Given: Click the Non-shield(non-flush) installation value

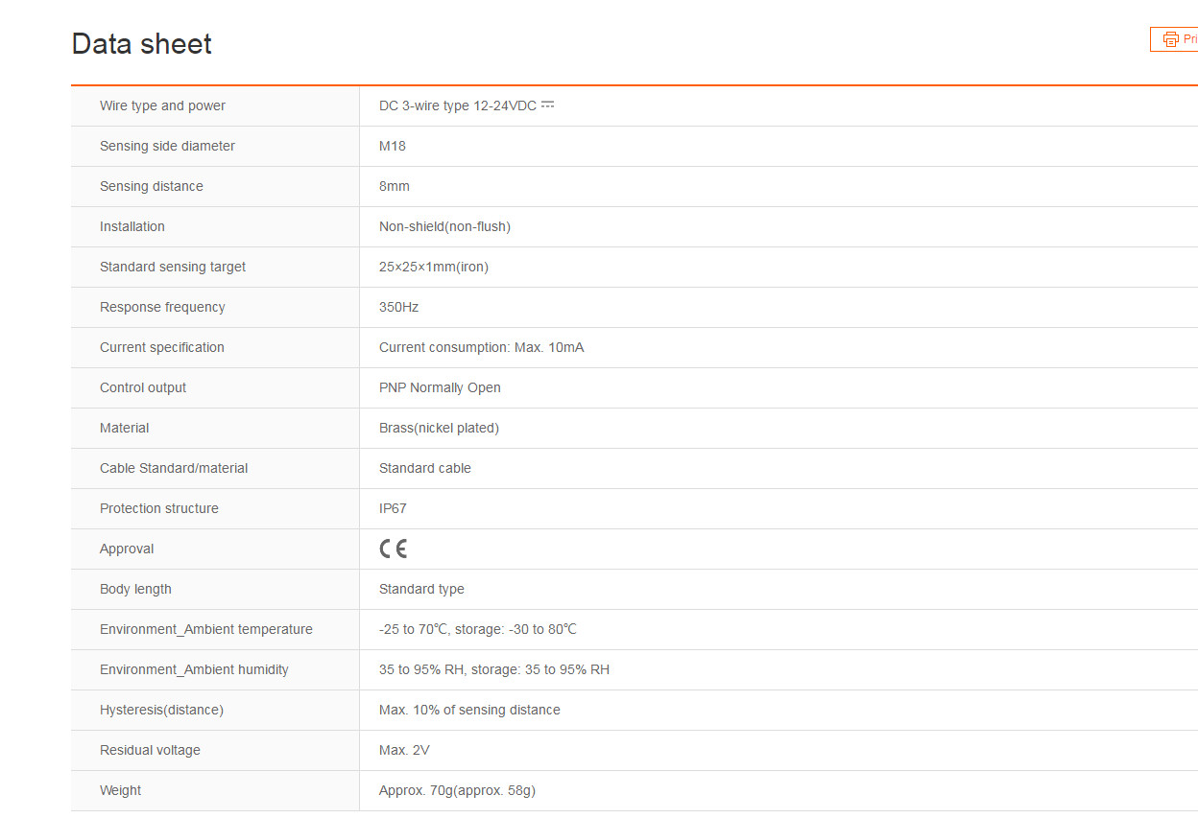Looking at the screenshot, I should (444, 226).
